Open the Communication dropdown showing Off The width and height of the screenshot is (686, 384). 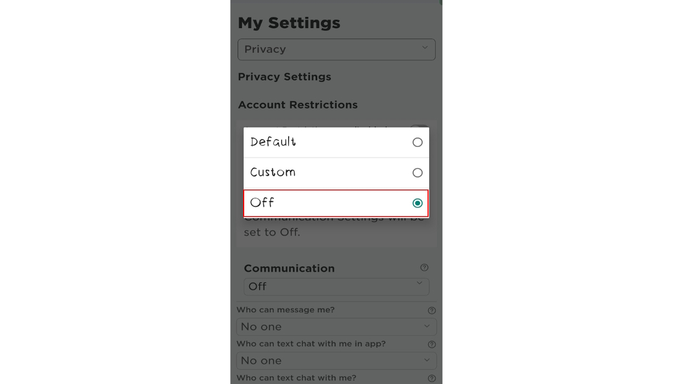pyautogui.click(x=336, y=286)
